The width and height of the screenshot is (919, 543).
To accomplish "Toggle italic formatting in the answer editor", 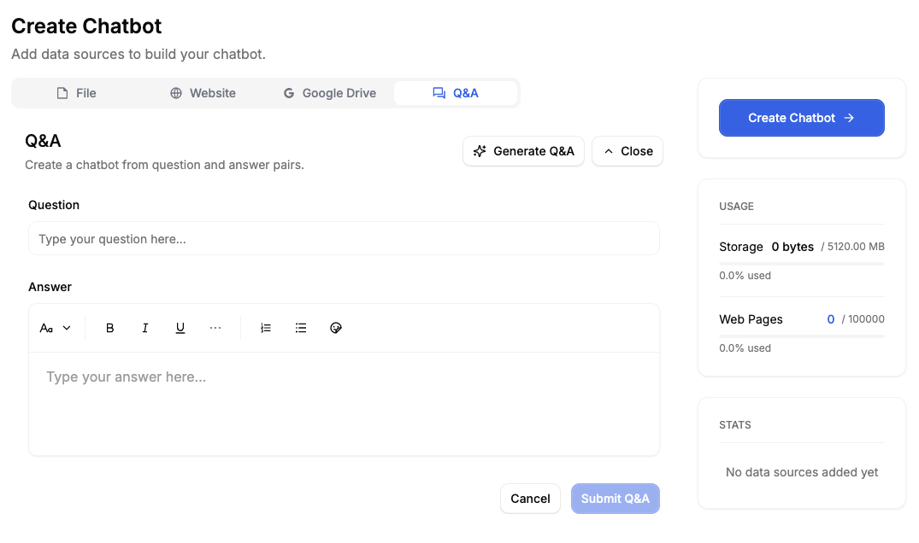I will point(144,327).
